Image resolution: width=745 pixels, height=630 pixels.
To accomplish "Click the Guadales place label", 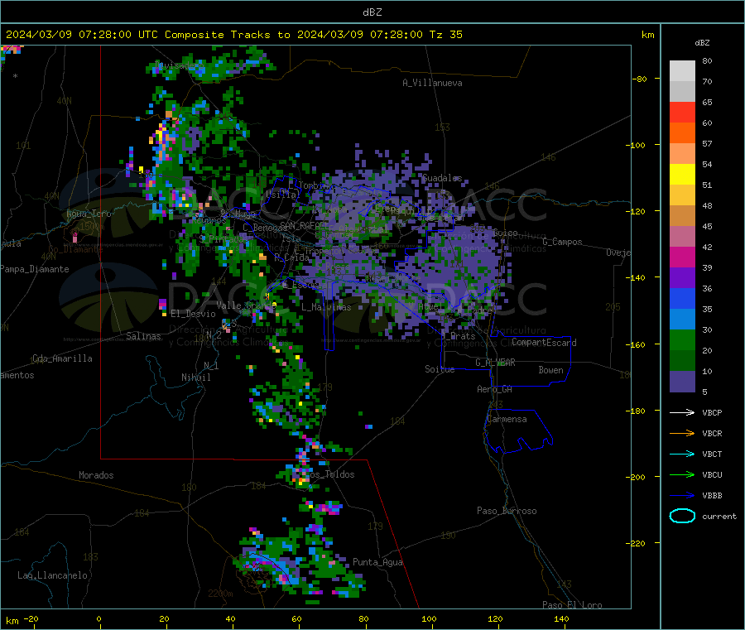I will click(442, 178).
